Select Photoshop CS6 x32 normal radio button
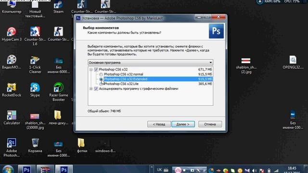The height and width of the screenshot is (173, 308). pyautogui.click(x=101, y=74)
